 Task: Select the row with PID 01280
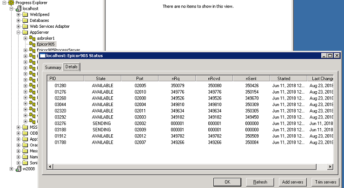point(191,86)
